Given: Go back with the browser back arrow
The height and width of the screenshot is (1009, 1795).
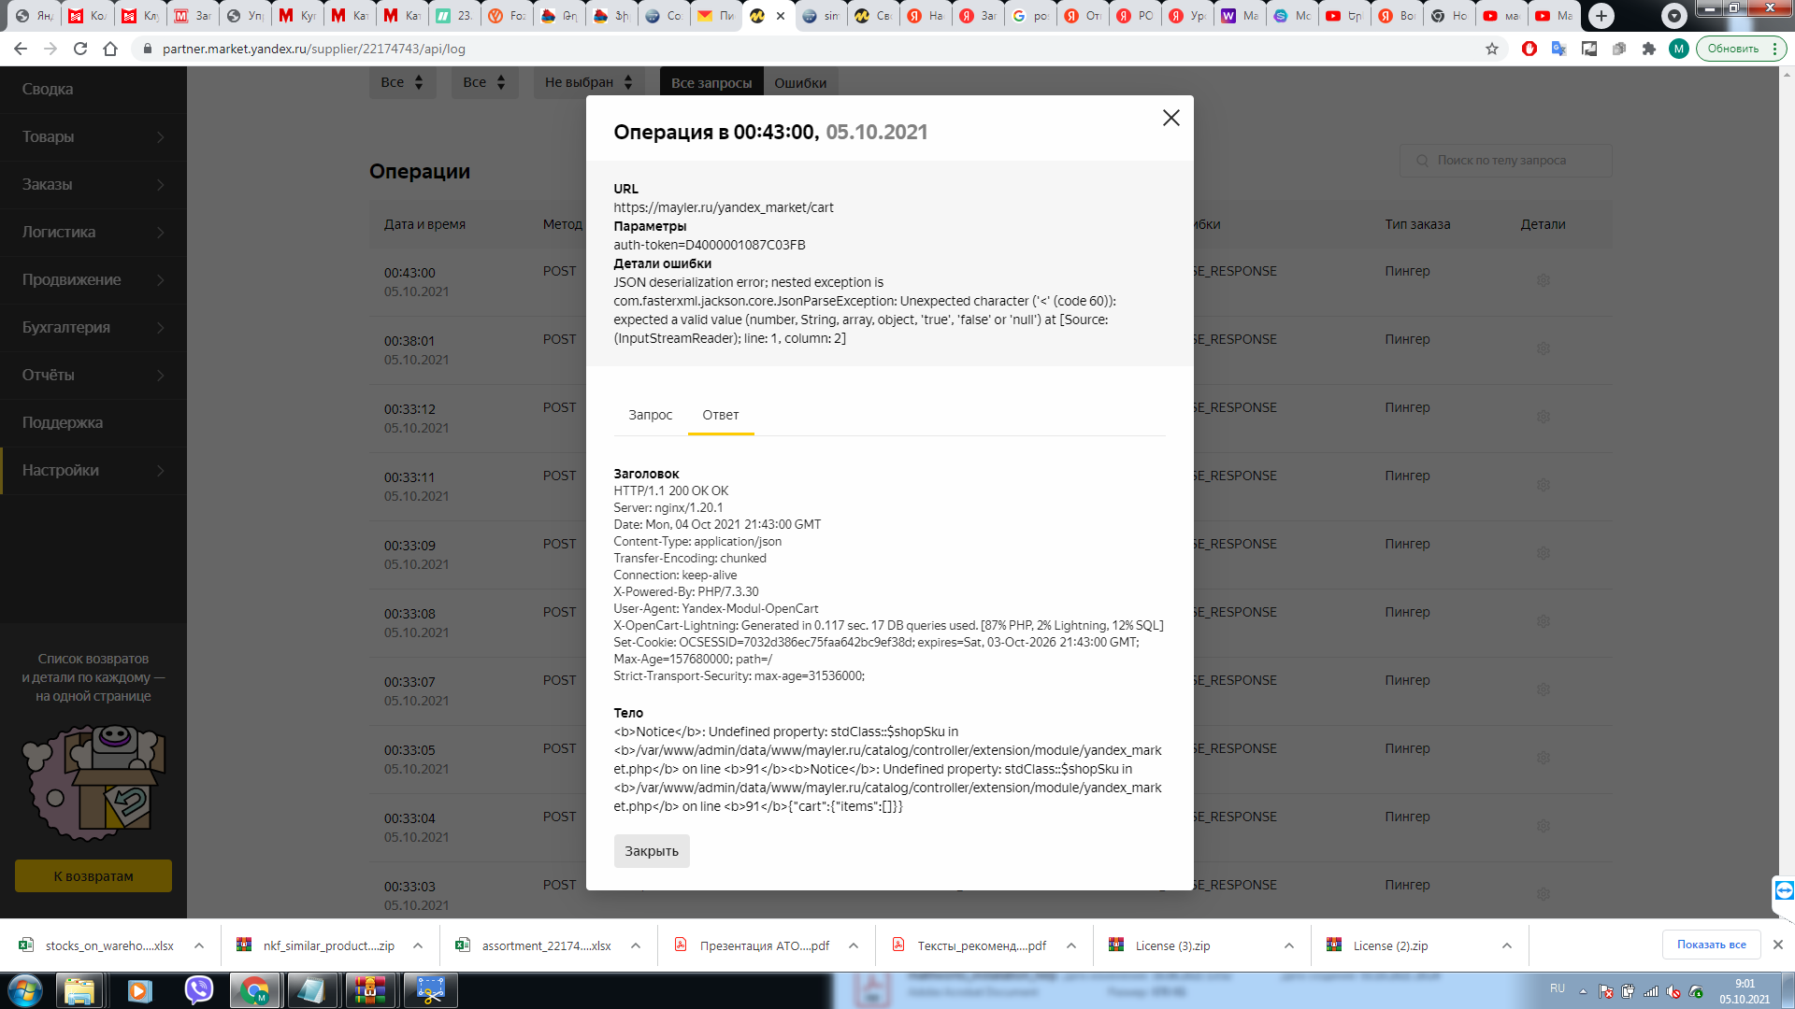Looking at the screenshot, I should [21, 49].
